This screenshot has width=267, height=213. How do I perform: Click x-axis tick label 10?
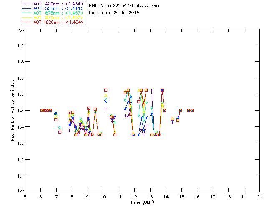coord(103,197)
